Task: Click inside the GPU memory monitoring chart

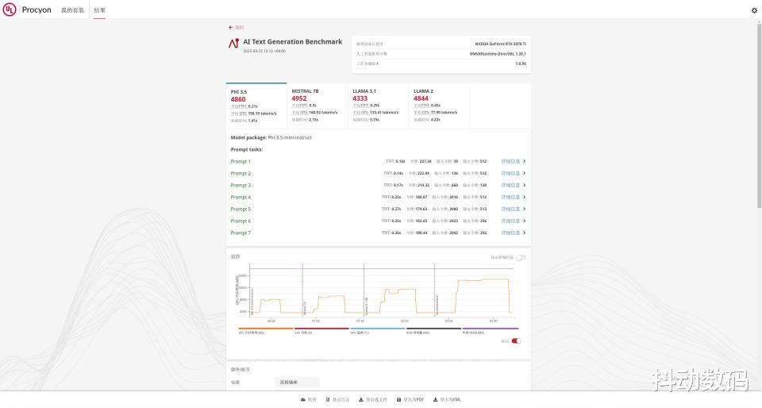Action: (x=382, y=290)
